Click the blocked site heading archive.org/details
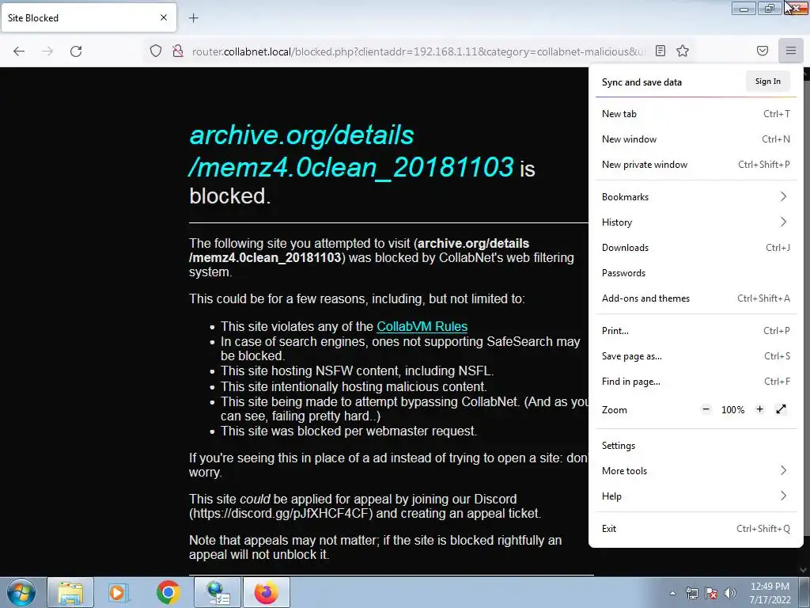The width and height of the screenshot is (810, 608). 351,151
